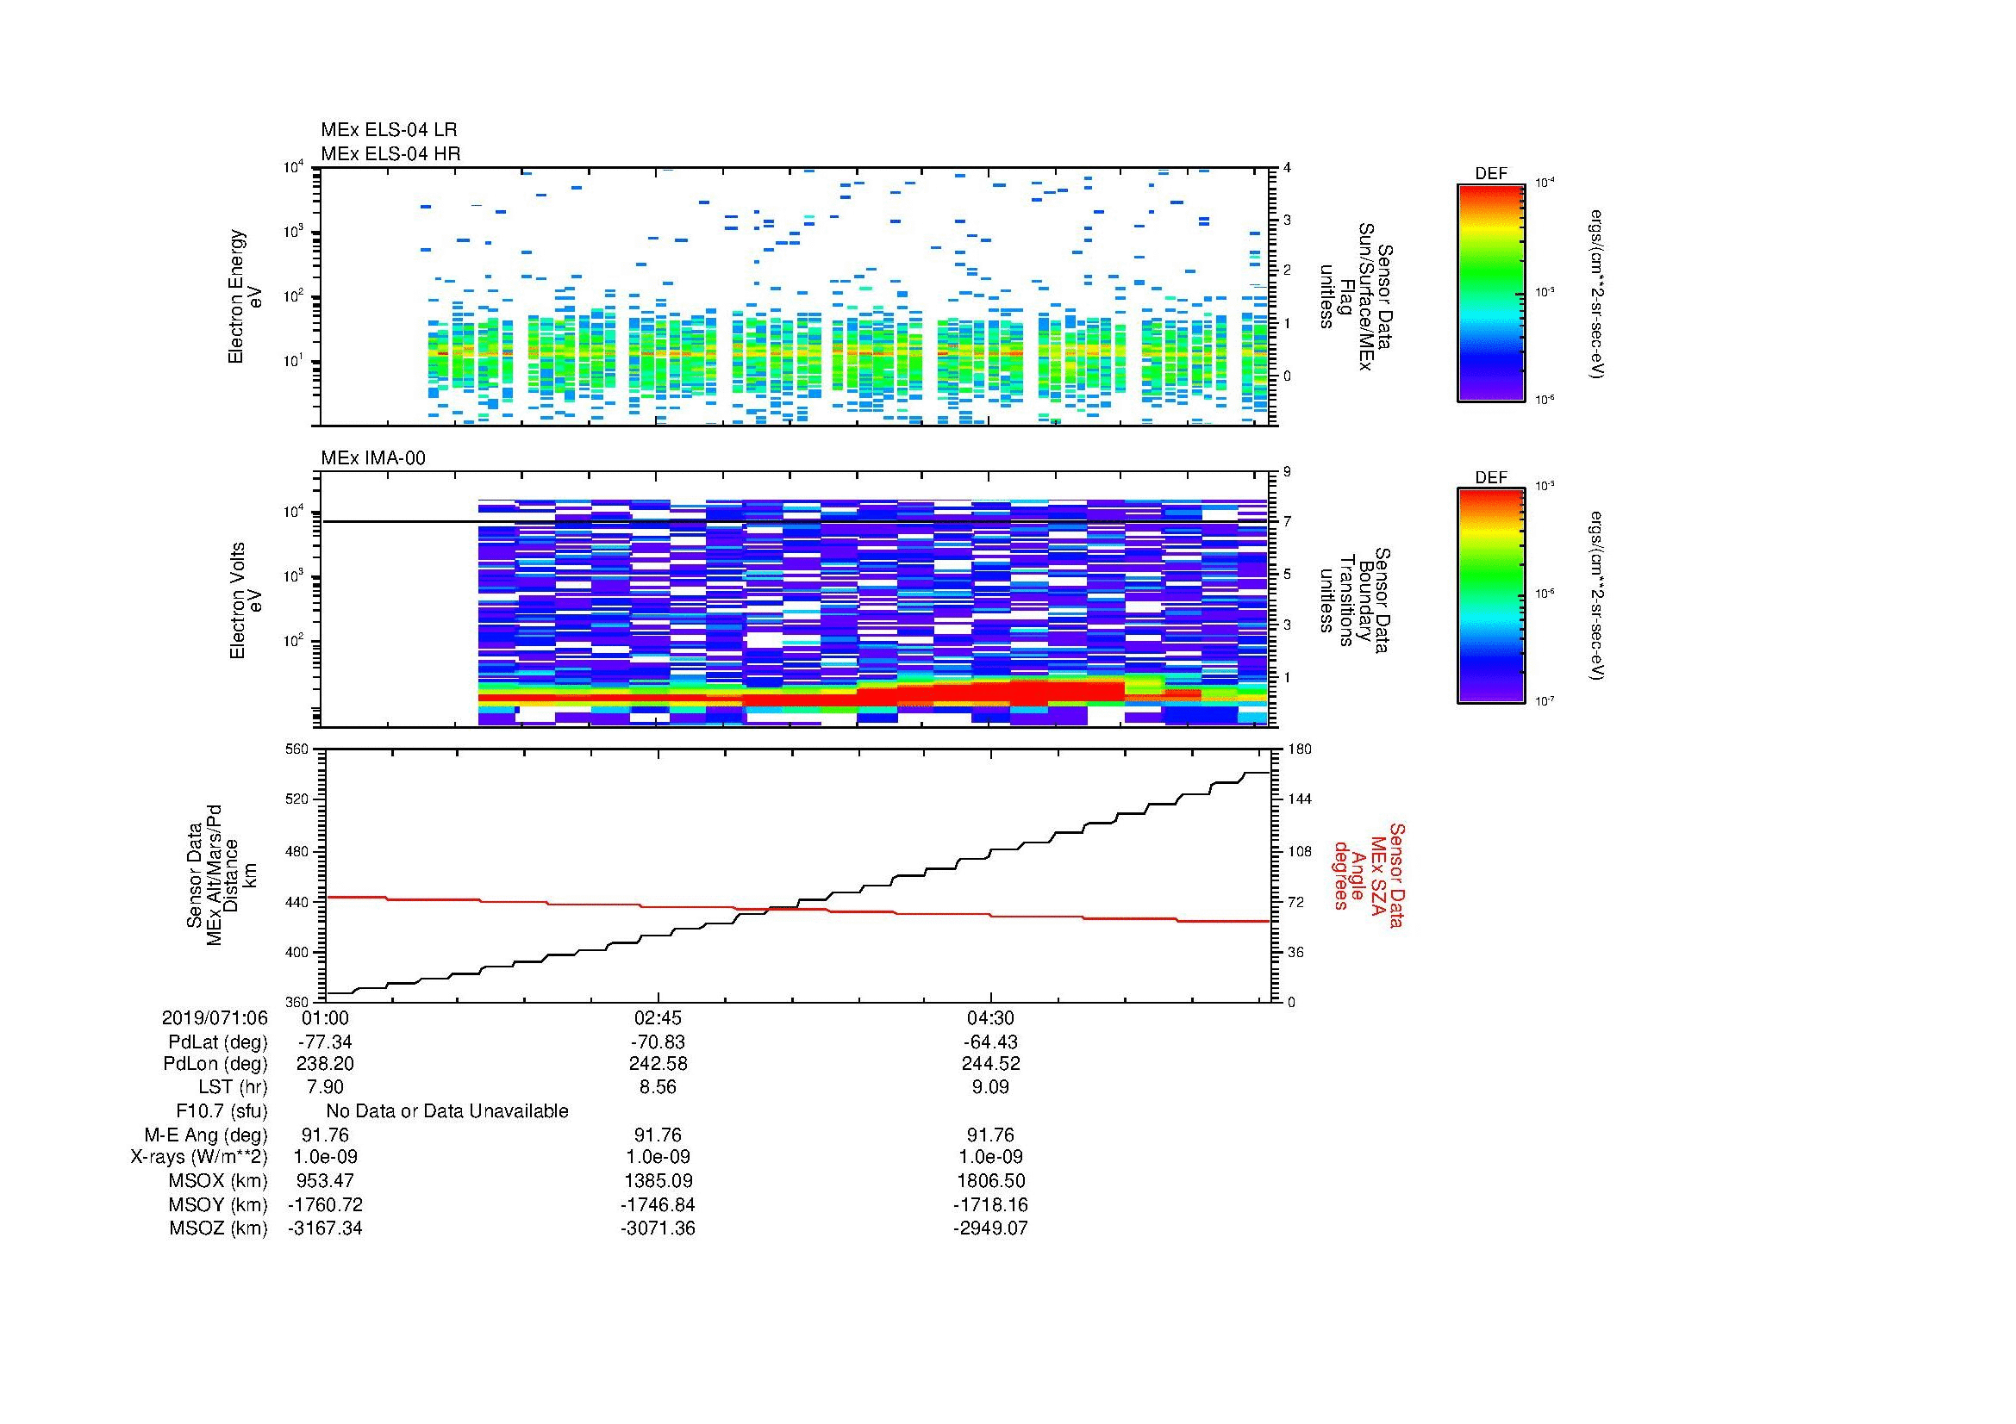Click the 'Electron Volts eV' axis label
2016x1424 pixels.
(x=246, y=600)
